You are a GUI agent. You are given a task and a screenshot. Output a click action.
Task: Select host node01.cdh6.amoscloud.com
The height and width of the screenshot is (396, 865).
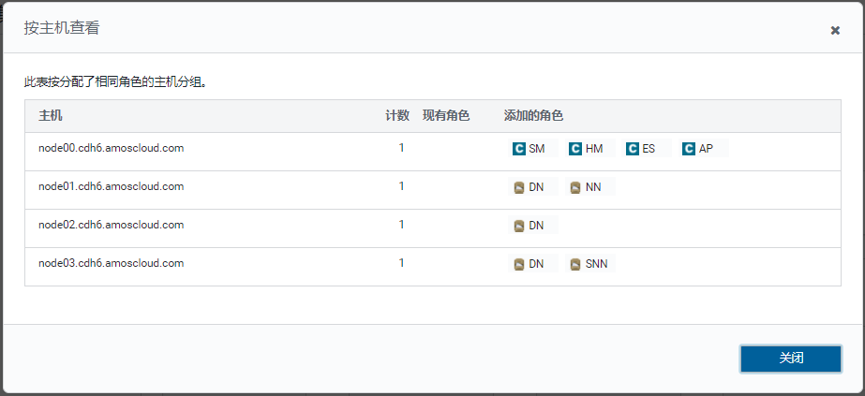tap(111, 186)
